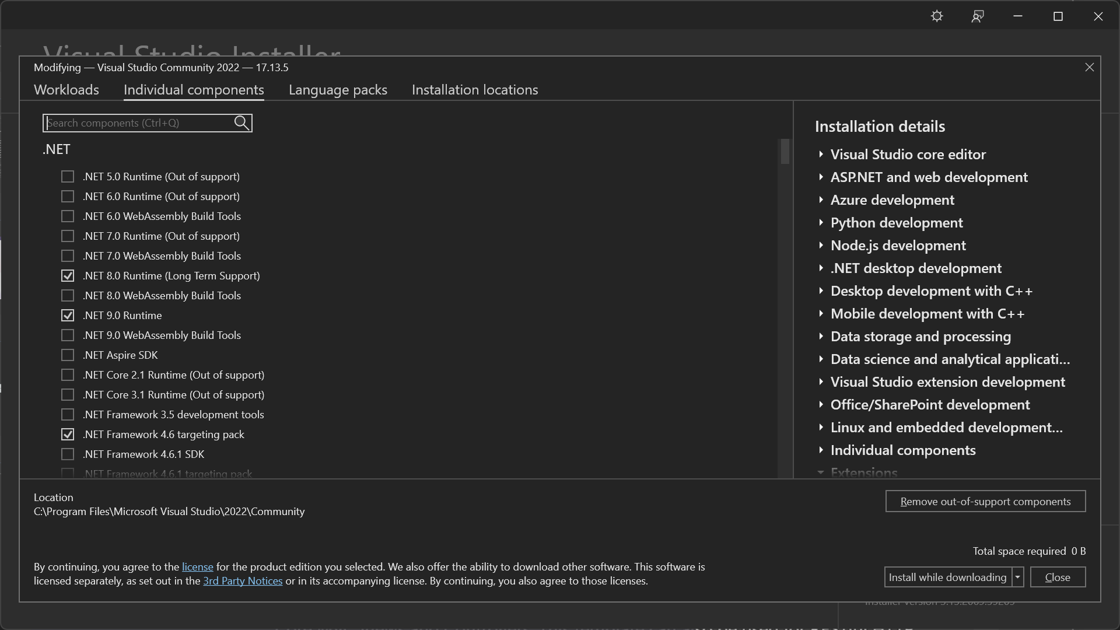
Task: Close the Modifying dialog with X
Action: coord(1089,68)
